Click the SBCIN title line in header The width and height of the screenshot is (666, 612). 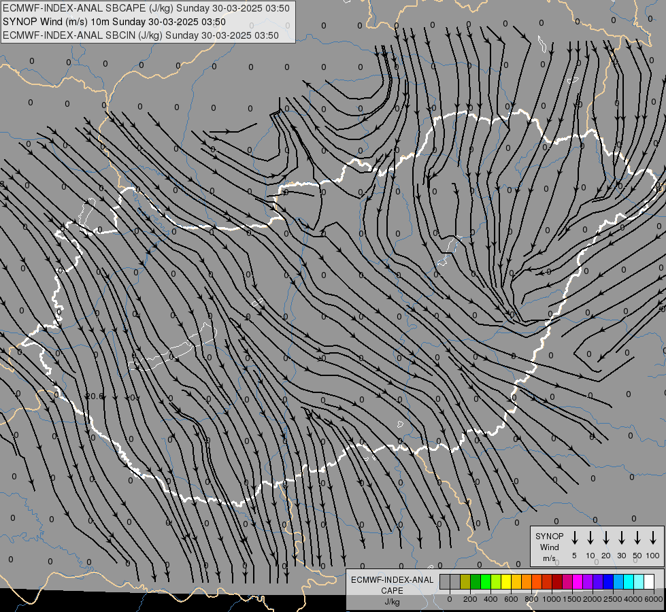(x=141, y=35)
